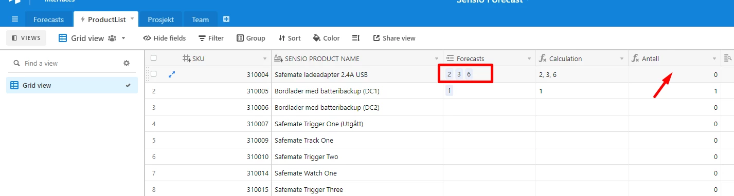Switch to the Team tab

(x=201, y=19)
